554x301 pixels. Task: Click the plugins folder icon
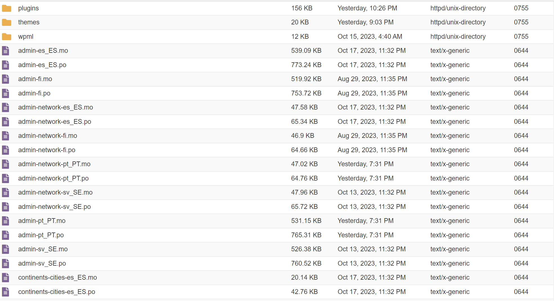pos(6,8)
